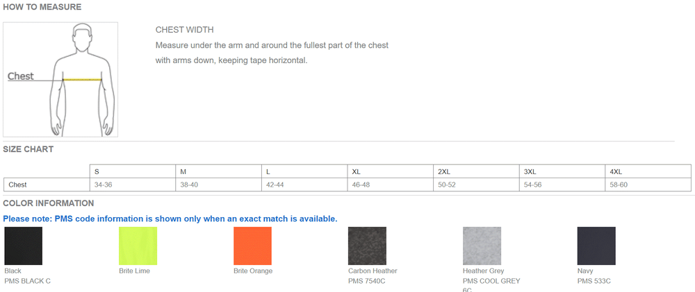
Task: Click the Chest row label in size chart
Action: 17,184
